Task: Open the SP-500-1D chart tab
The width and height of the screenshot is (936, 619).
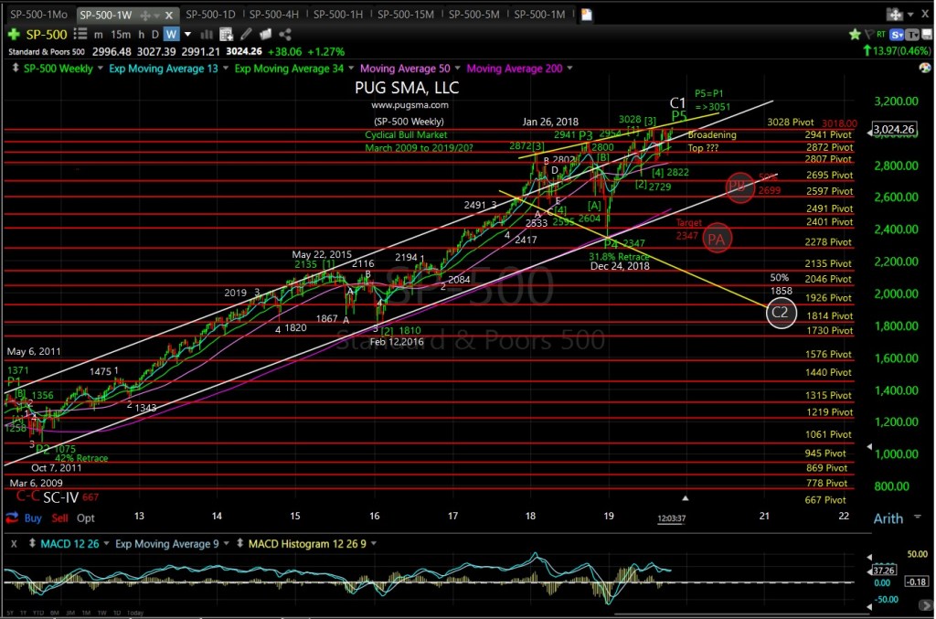Action: pyautogui.click(x=210, y=15)
